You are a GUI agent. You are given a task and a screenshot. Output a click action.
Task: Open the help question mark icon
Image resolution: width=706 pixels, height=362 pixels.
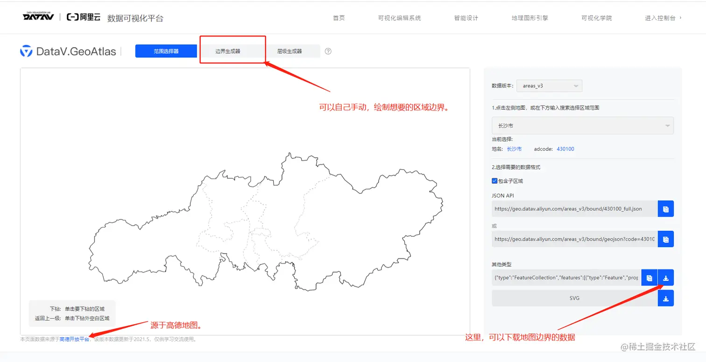[328, 51]
